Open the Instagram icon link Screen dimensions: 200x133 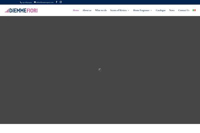tap(61, 2)
